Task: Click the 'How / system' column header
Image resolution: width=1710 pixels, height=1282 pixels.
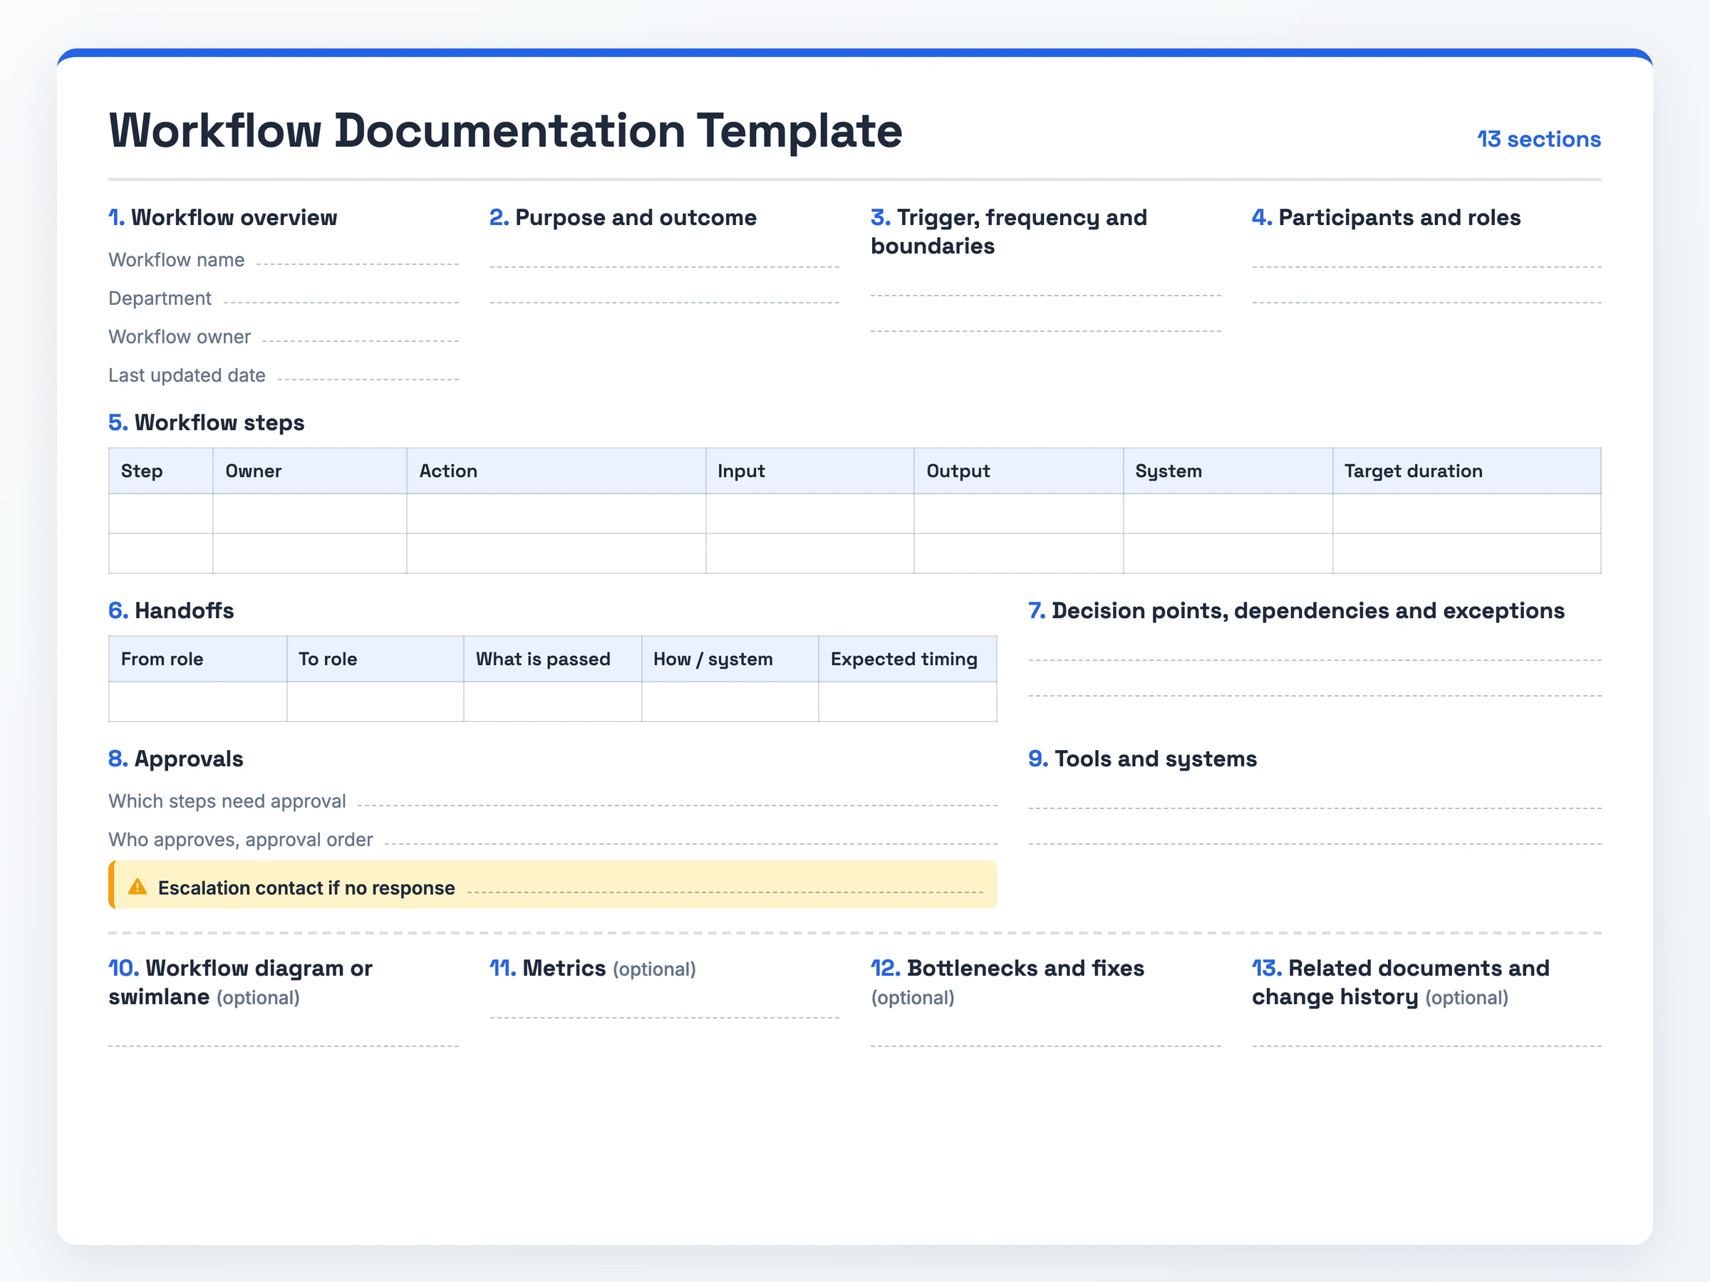Action: click(730, 659)
